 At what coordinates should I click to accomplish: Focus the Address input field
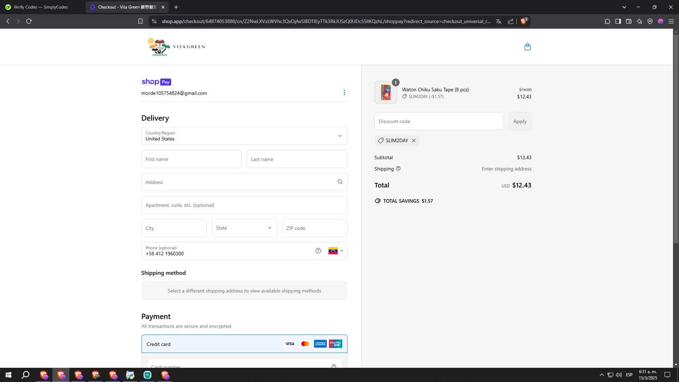[x=244, y=182]
